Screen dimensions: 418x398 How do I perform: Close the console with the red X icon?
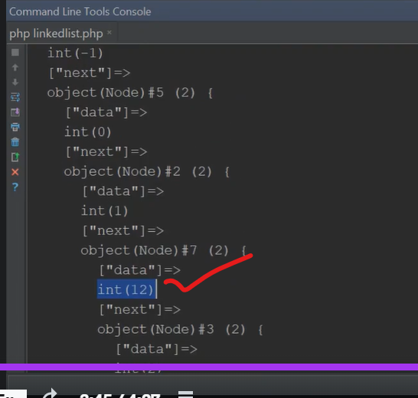pos(15,172)
